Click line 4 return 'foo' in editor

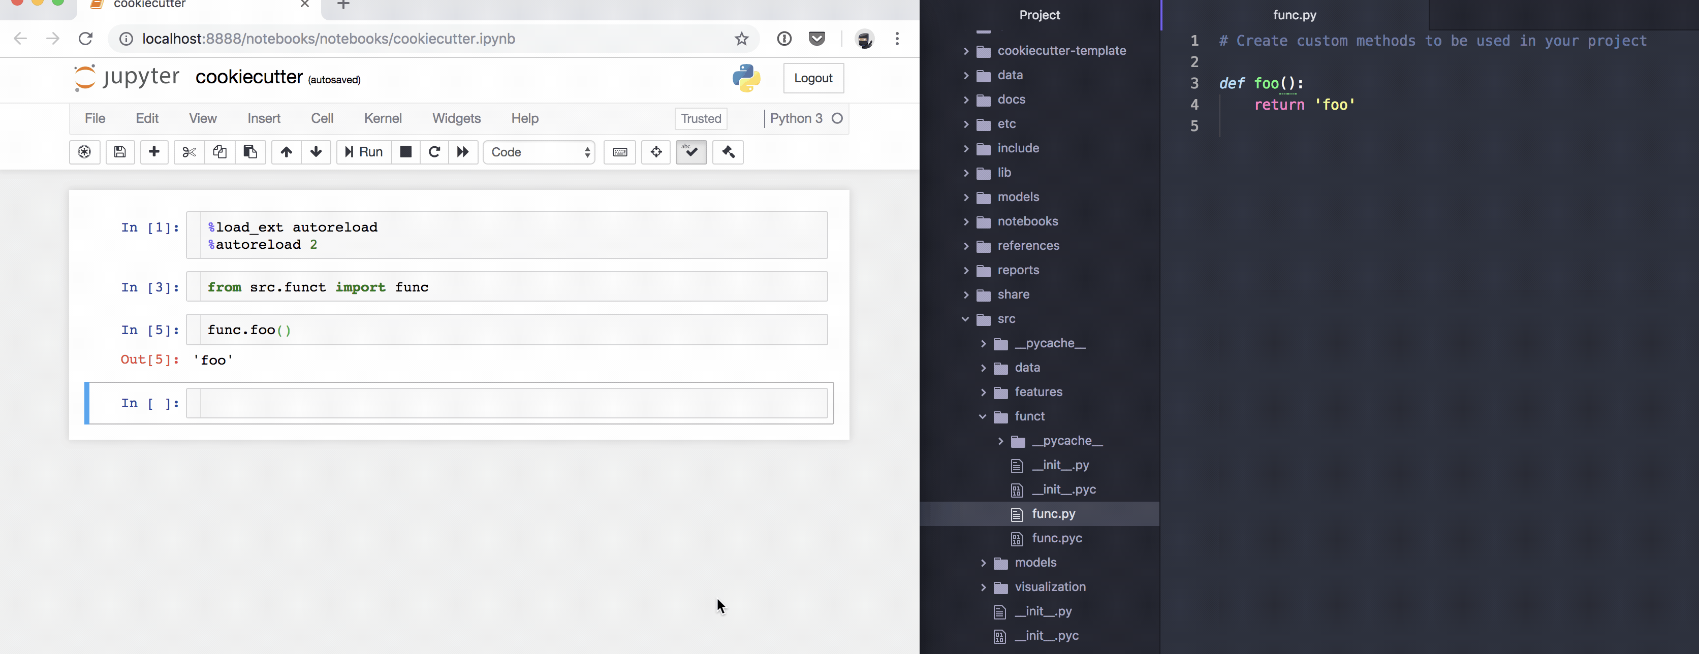point(1304,105)
